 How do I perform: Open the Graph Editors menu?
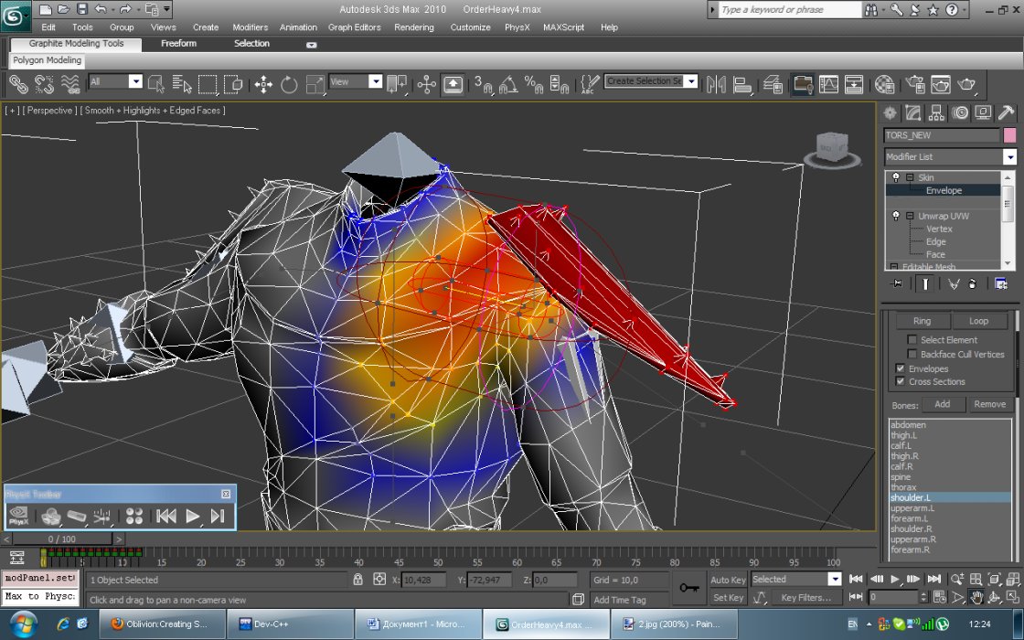(354, 27)
